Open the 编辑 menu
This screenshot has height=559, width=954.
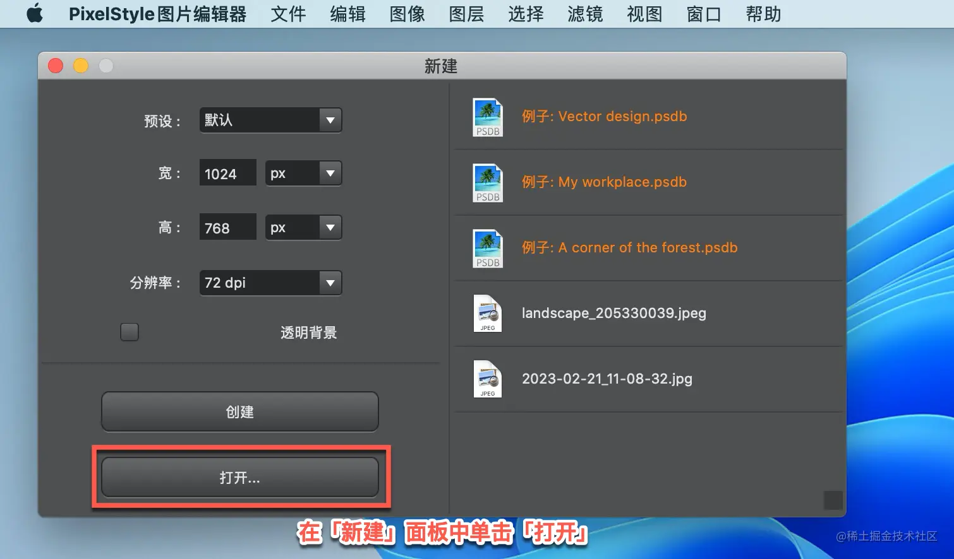click(347, 14)
